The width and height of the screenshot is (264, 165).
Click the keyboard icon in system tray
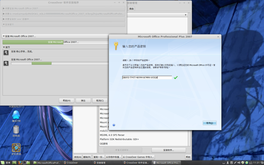point(251,163)
